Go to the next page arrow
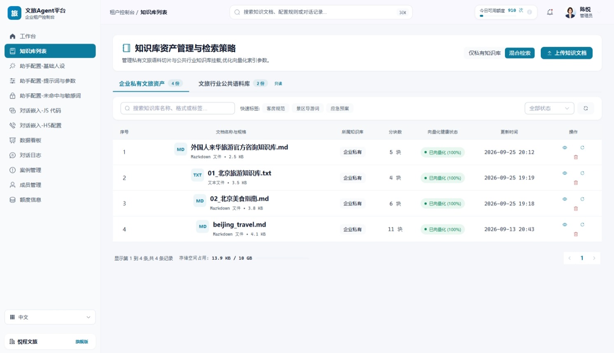 [x=594, y=258]
